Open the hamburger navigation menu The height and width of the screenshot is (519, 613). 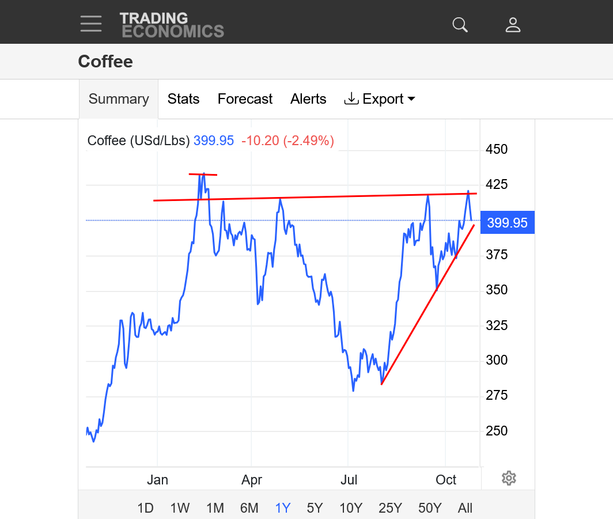pos(91,24)
